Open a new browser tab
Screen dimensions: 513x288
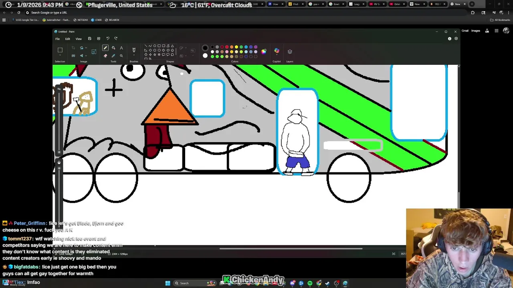coord(472,4)
